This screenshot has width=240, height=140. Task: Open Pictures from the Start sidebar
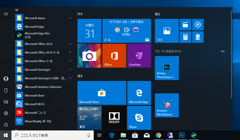coord(6,102)
